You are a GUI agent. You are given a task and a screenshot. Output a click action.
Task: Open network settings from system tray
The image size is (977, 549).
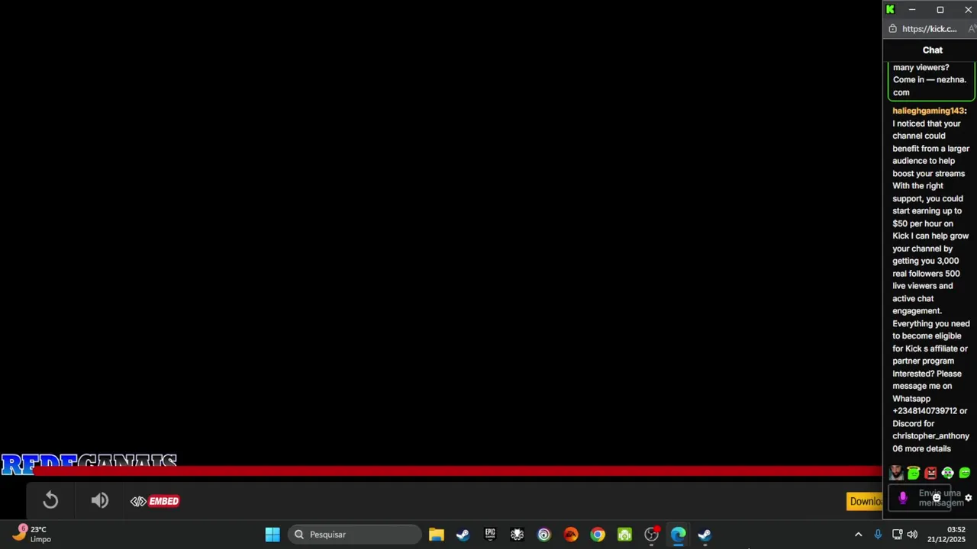pyautogui.click(x=898, y=535)
